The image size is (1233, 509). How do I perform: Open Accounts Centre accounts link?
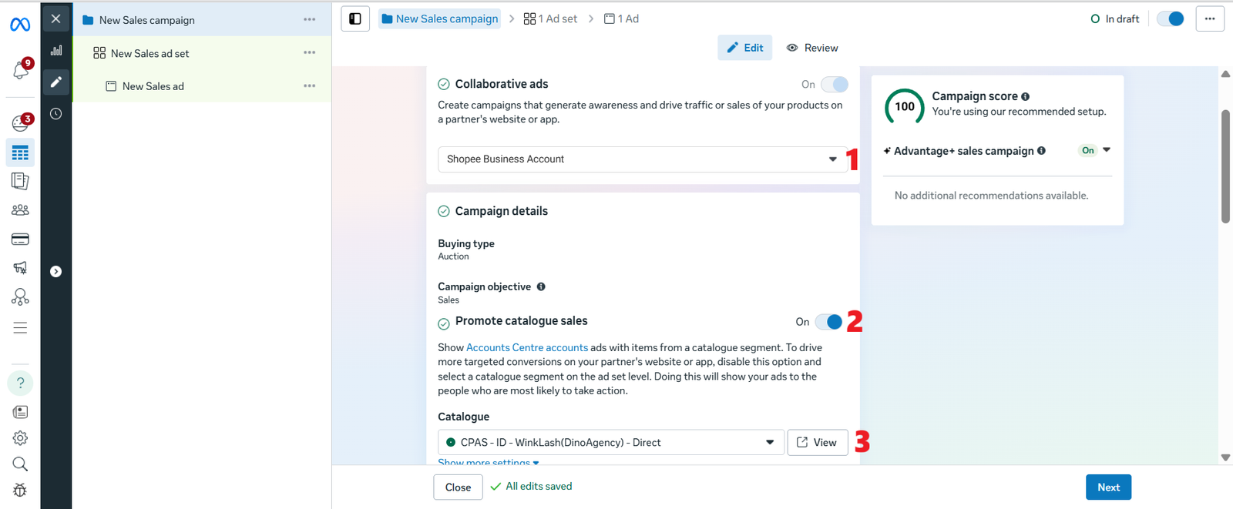pyautogui.click(x=527, y=348)
